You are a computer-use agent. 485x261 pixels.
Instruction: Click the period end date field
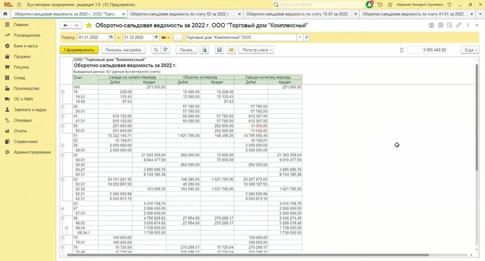click(138, 37)
